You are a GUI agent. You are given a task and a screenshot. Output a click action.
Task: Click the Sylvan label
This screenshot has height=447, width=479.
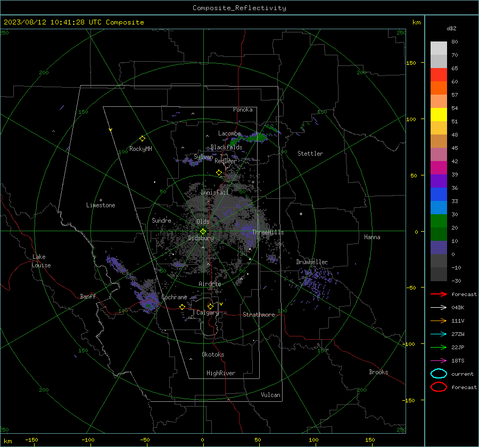coord(203,157)
